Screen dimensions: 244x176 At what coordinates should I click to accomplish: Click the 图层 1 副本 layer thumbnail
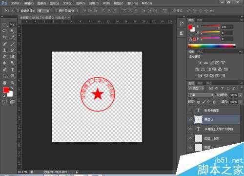(199, 138)
